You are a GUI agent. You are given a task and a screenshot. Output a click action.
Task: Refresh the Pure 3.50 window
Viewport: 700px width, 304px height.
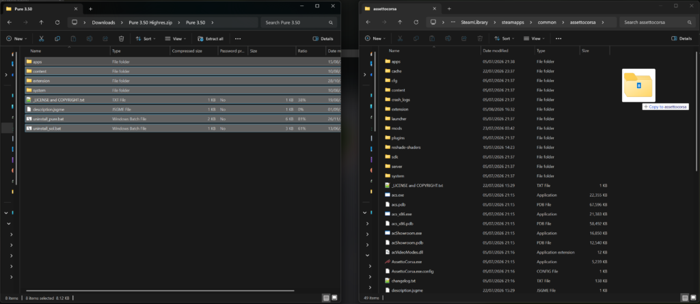(x=57, y=23)
